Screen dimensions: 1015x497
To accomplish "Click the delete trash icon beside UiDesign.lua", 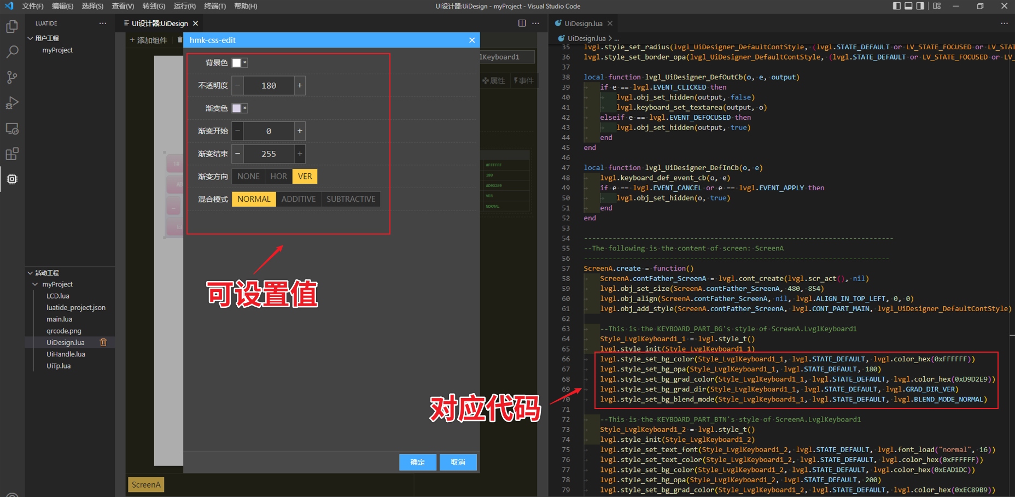I will [x=103, y=342].
